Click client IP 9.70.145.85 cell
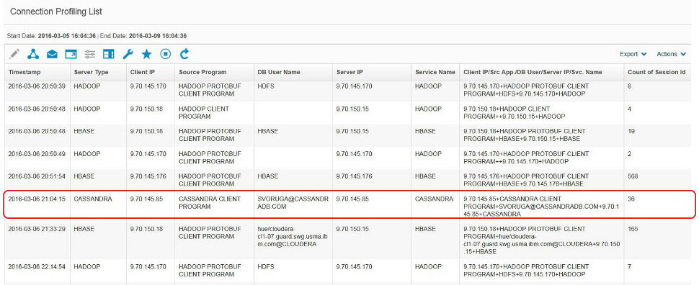Image resolution: width=699 pixels, height=285 pixels. click(x=147, y=199)
